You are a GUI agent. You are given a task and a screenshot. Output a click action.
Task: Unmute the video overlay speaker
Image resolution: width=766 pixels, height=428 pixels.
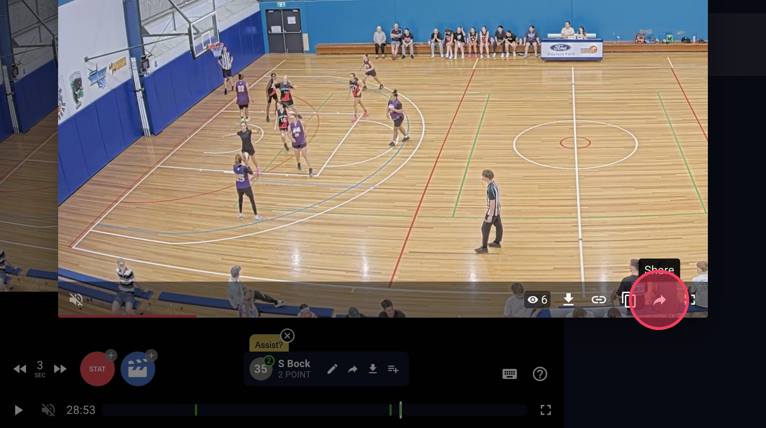[76, 300]
